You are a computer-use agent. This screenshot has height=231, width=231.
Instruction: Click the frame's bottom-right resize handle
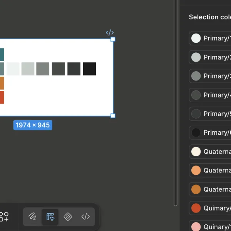pos(113,116)
